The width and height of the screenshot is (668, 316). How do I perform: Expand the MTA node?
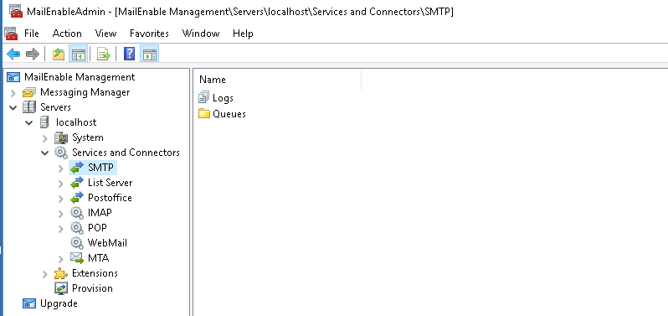click(x=61, y=258)
